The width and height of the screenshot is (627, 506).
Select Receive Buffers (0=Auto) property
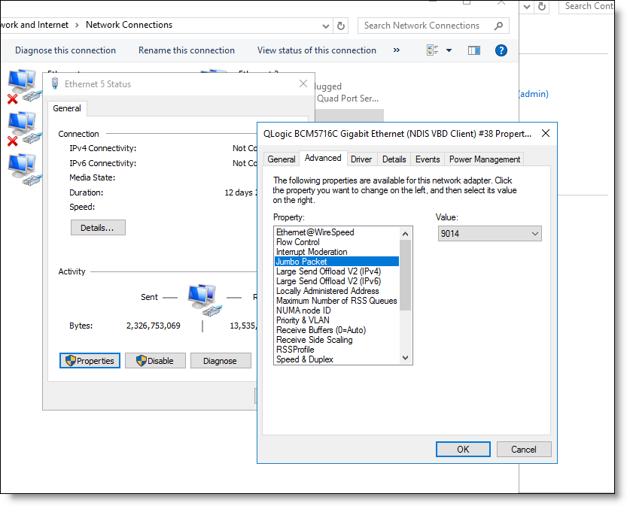click(336, 330)
